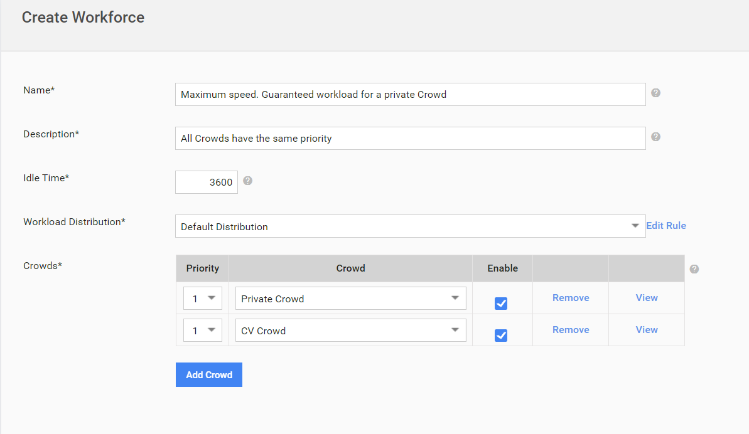The image size is (749, 434).
Task: Click the help icon beside the Name field
Action: tap(656, 93)
